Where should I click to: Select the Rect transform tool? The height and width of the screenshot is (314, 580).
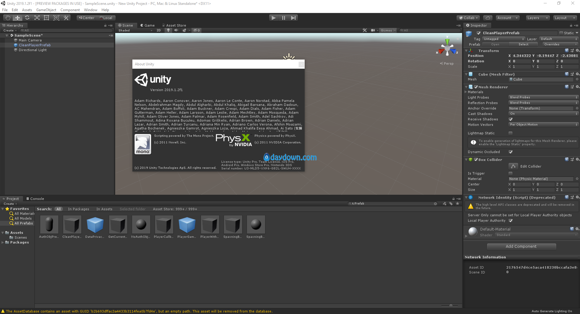(x=47, y=18)
